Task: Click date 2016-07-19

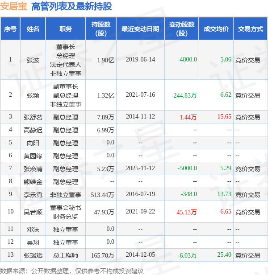Action: tap(140, 194)
